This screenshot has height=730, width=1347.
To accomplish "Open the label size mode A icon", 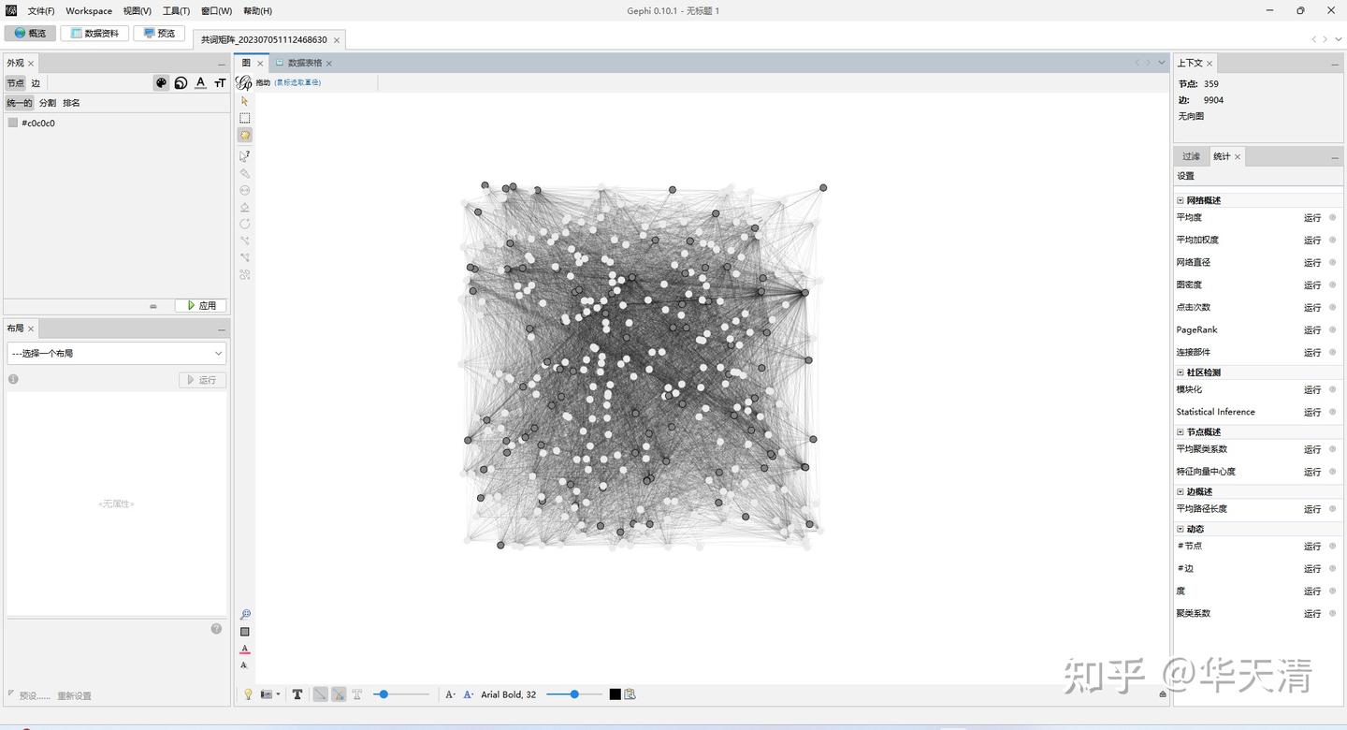I will tap(450, 694).
